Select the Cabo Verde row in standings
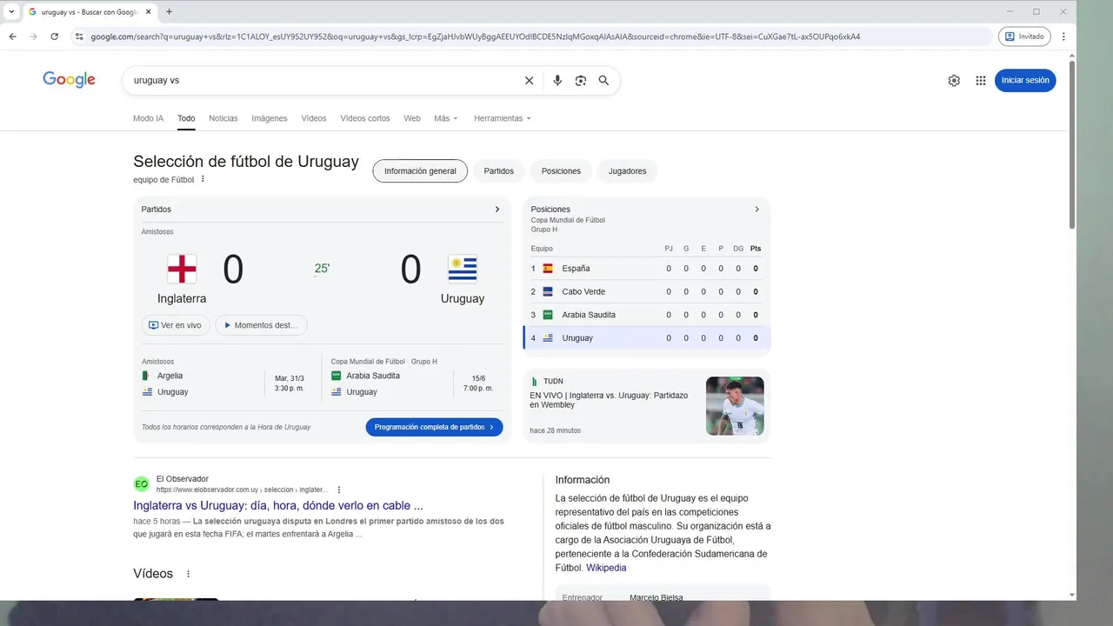Image resolution: width=1113 pixels, height=626 pixels. [x=647, y=291]
